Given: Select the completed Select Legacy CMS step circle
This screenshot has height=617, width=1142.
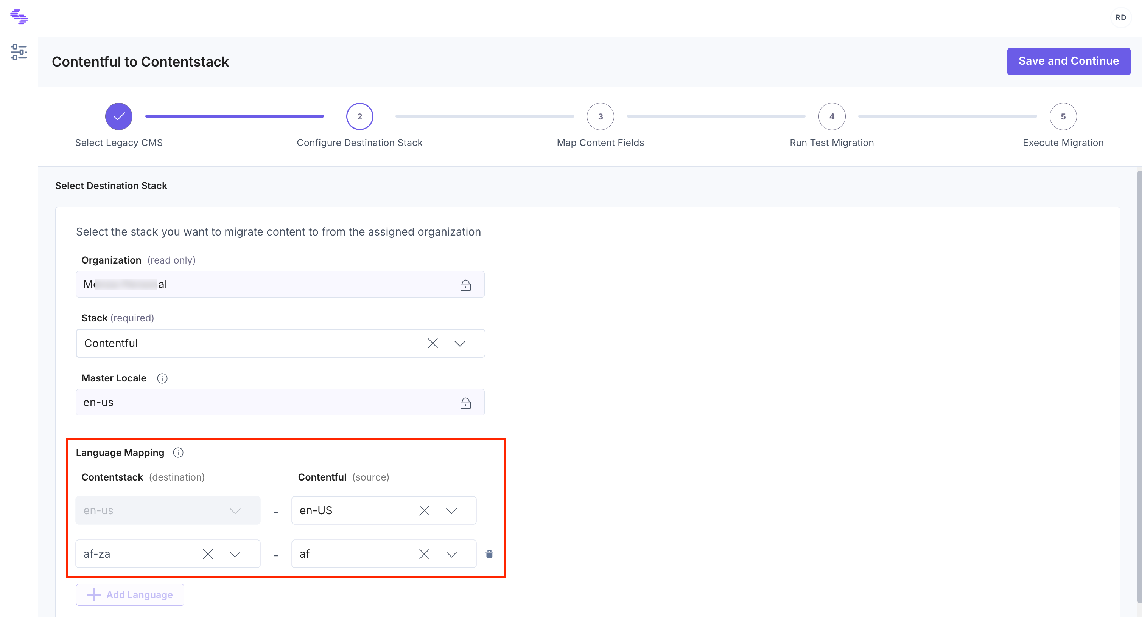Looking at the screenshot, I should pos(119,116).
